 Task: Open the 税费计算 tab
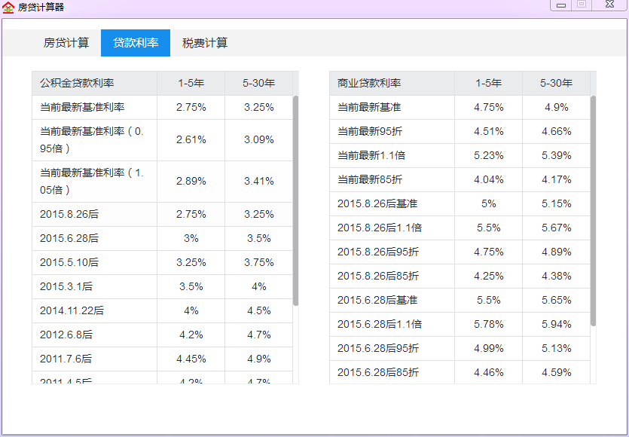point(205,43)
